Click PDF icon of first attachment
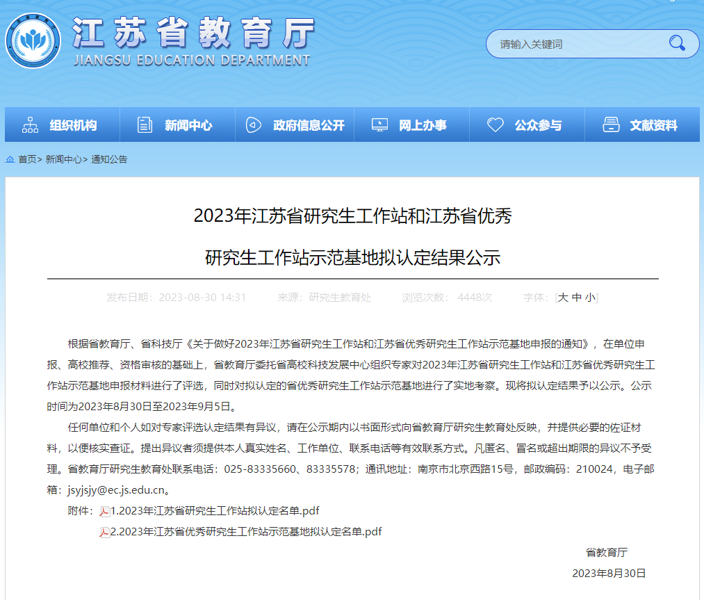This screenshot has height=600, width=704. pos(105,511)
